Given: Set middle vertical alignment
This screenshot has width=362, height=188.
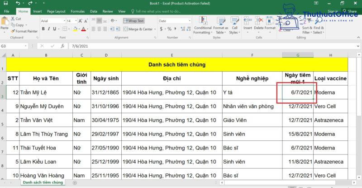Looking at the screenshot, I should click(99, 21).
